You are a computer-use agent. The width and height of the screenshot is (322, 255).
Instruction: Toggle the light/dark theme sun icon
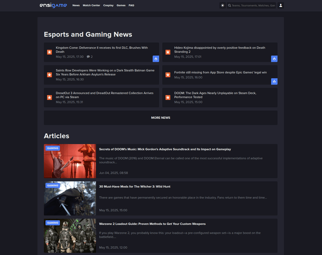coord(223,6)
